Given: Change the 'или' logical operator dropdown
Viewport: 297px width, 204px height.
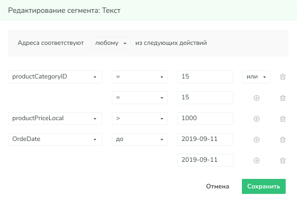Looking at the screenshot, I should [x=256, y=77].
